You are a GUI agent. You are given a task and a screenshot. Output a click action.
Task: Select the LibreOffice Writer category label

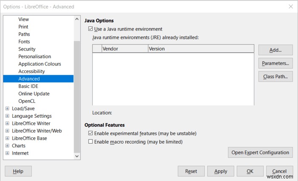pyautogui.click(x=31, y=123)
